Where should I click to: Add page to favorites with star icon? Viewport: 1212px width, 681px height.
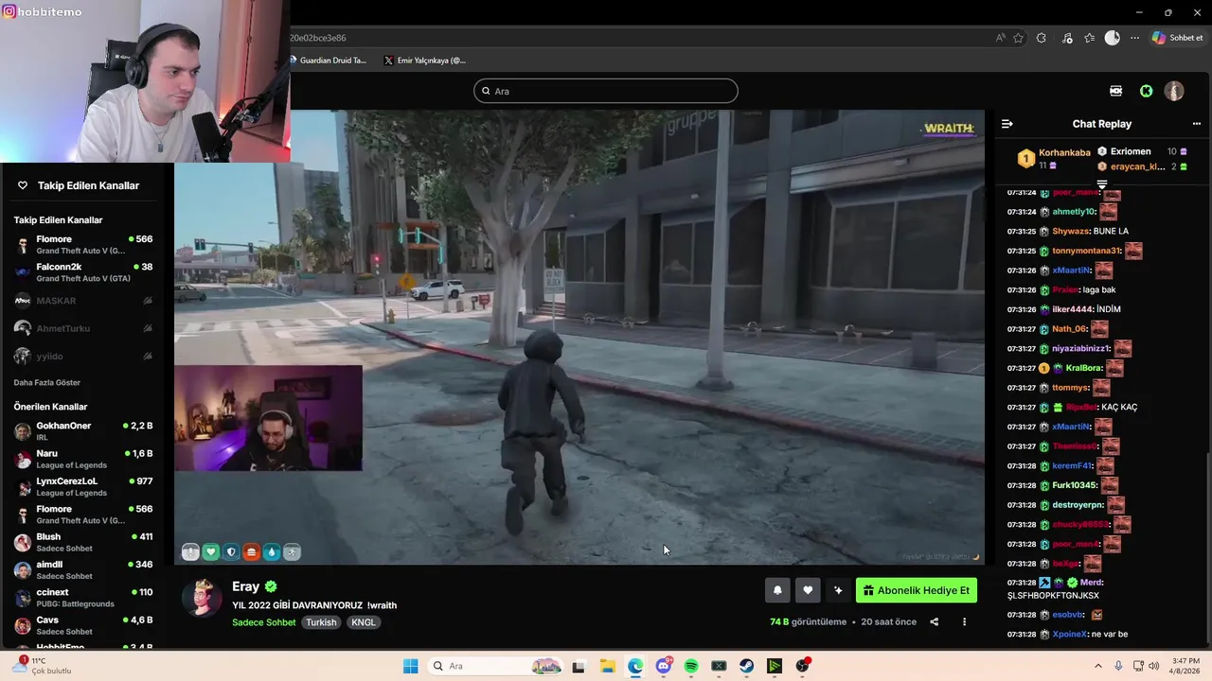(x=1019, y=38)
